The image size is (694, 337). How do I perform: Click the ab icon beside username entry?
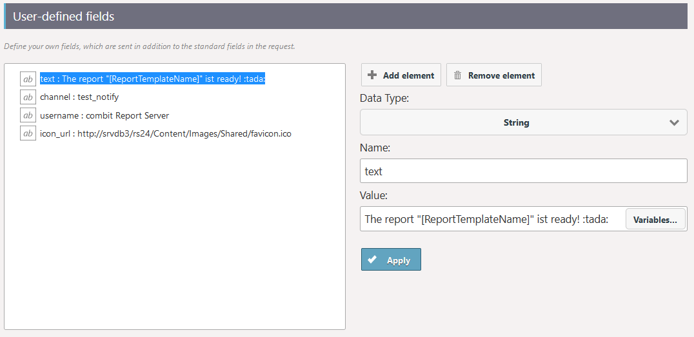click(28, 115)
